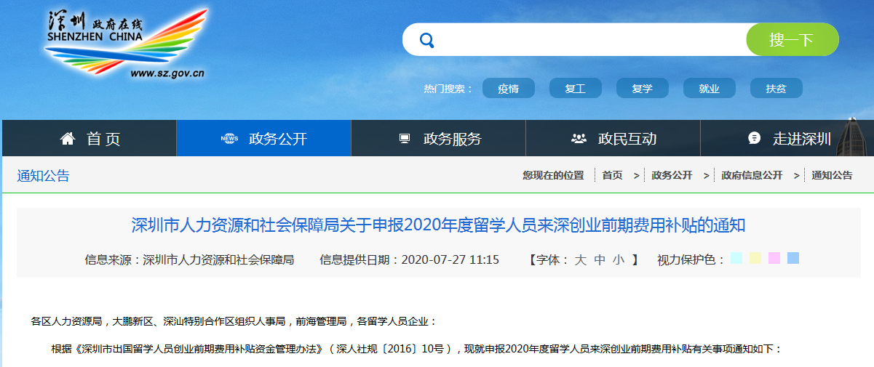
Task: Select the 扶贫 hot search tag
Action: [776, 88]
